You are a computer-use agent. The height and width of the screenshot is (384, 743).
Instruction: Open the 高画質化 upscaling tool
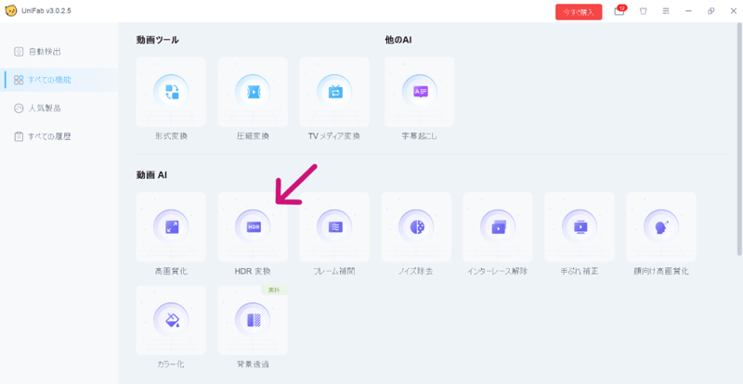pyautogui.click(x=171, y=226)
